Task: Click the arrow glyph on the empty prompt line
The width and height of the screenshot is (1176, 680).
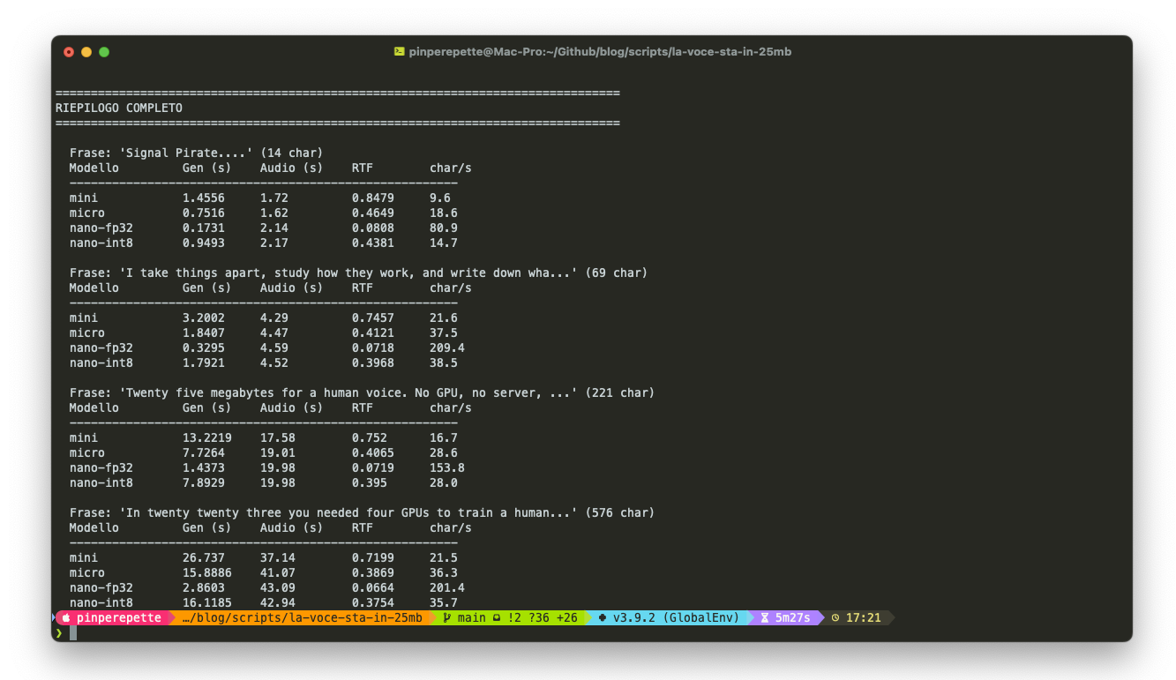Action: click(x=58, y=631)
